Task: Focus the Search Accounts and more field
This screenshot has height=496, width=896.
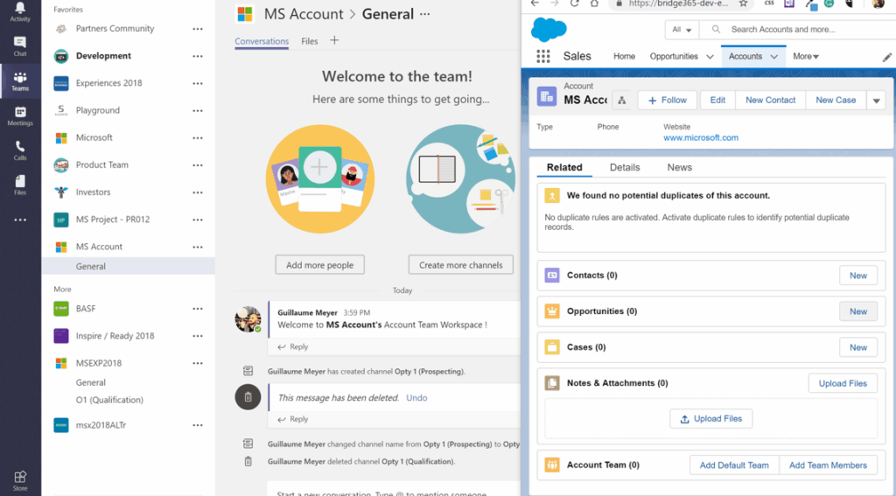Action: pyautogui.click(x=797, y=30)
